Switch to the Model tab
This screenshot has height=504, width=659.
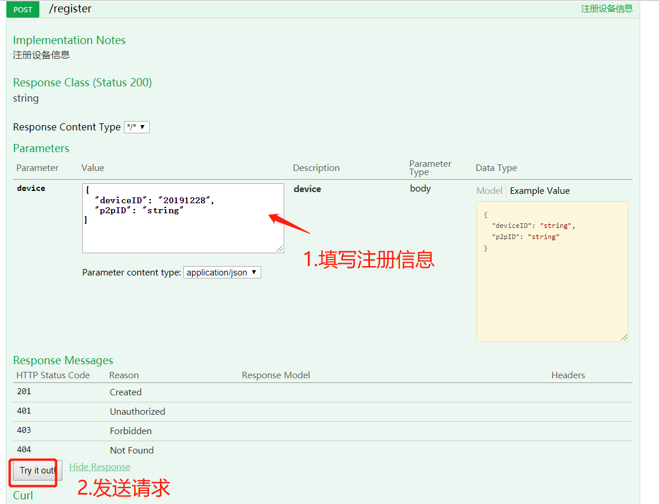click(489, 191)
